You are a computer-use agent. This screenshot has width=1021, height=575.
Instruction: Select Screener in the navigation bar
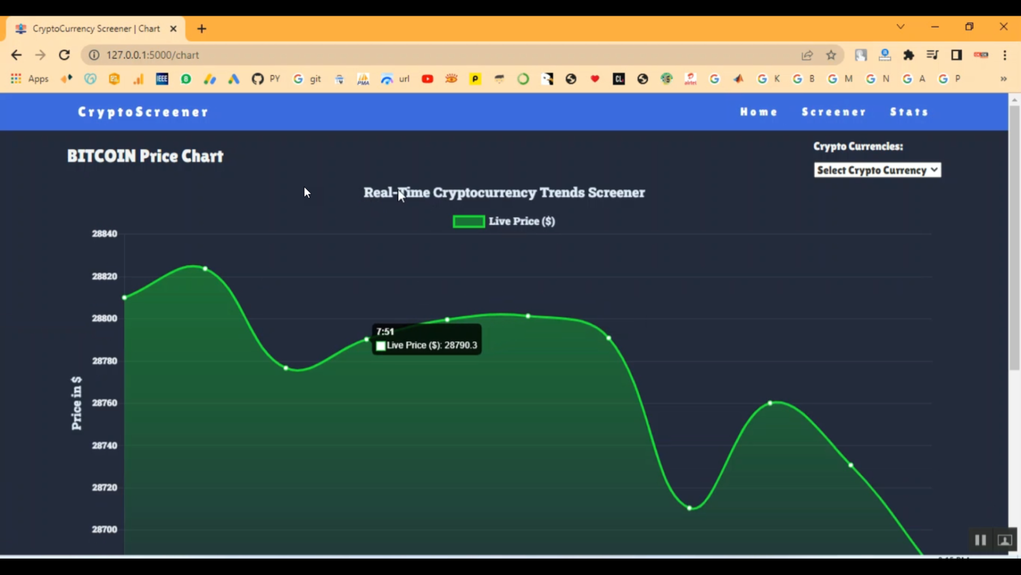click(833, 112)
